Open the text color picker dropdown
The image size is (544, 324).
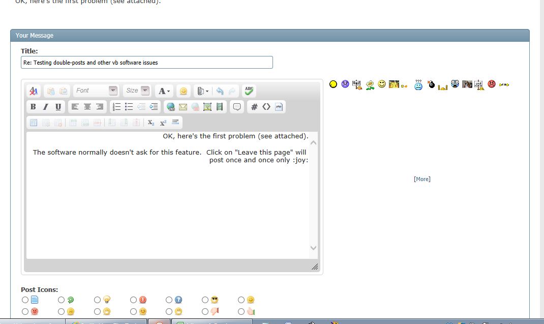tap(164, 91)
